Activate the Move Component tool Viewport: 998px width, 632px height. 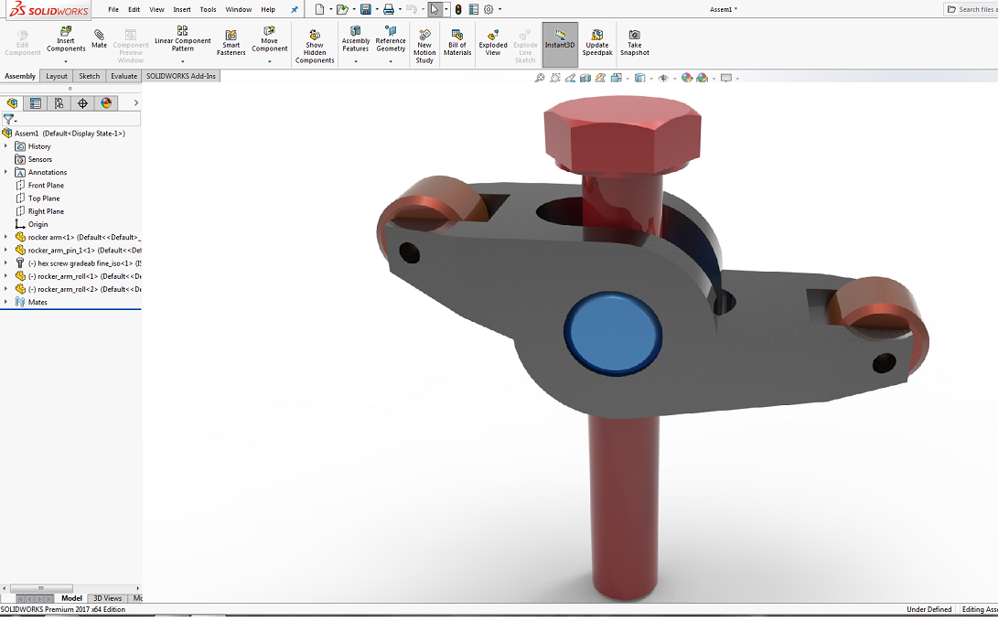(269, 39)
